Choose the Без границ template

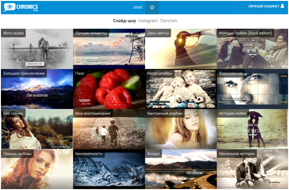(x=37, y=129)
